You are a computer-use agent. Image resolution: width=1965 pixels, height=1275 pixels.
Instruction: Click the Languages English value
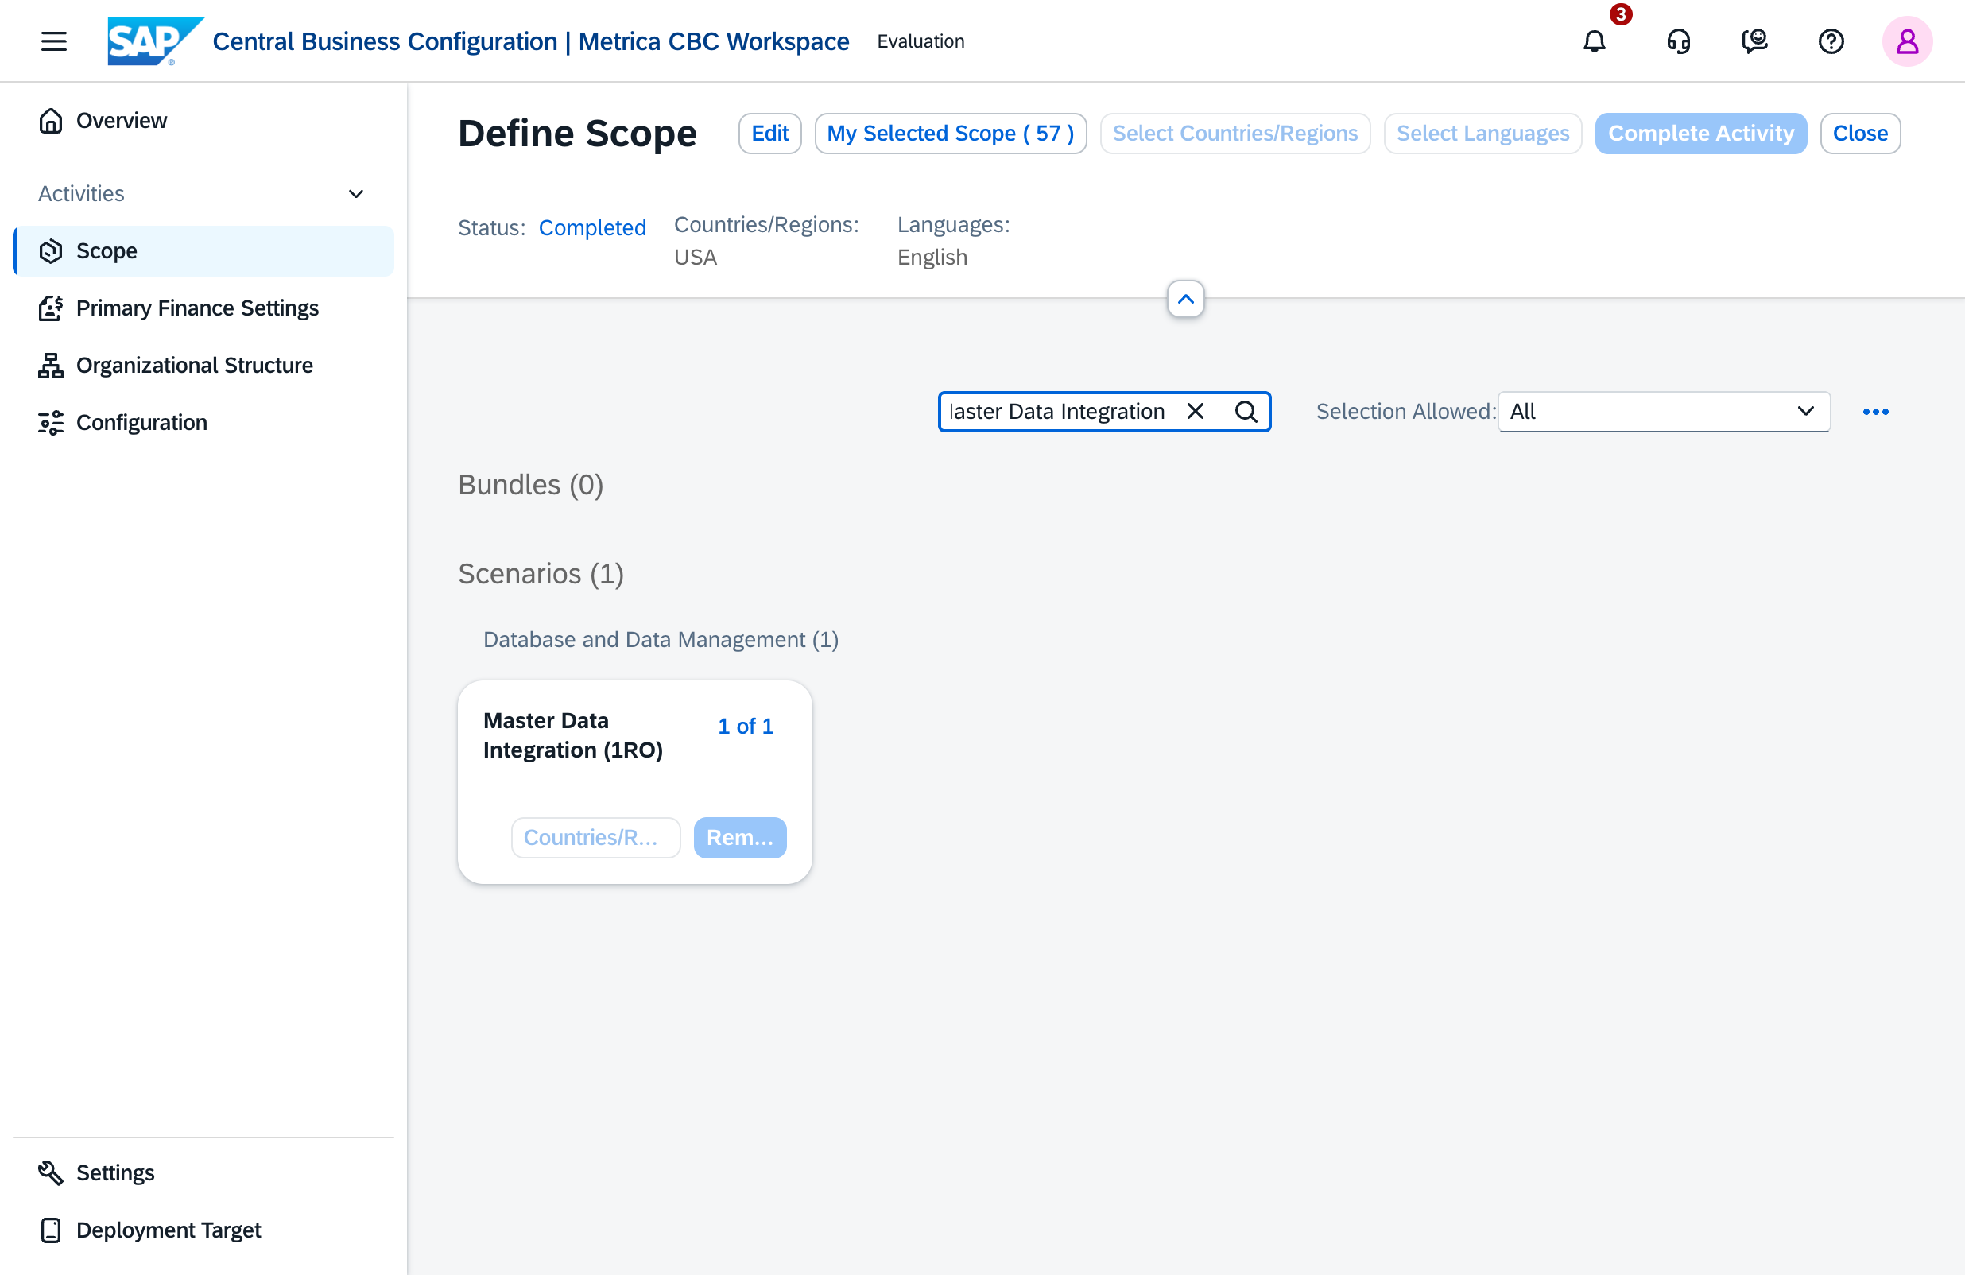932,258
